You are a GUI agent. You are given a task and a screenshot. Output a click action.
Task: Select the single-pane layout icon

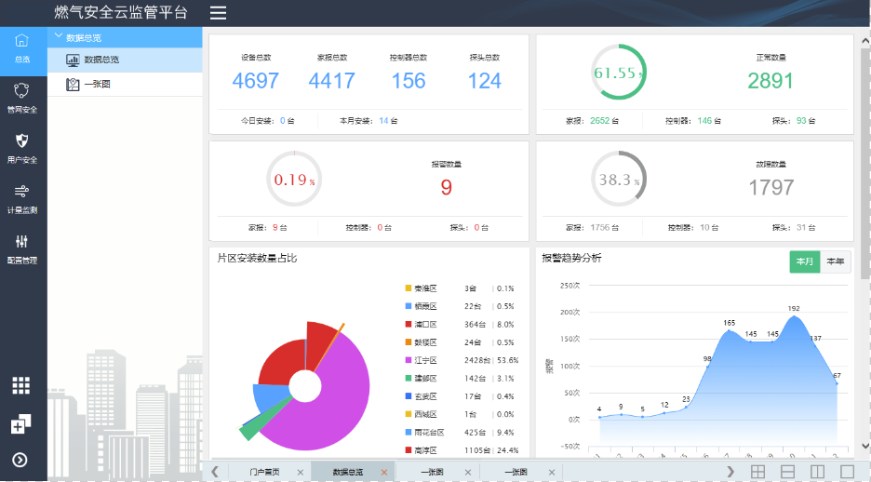847,472
